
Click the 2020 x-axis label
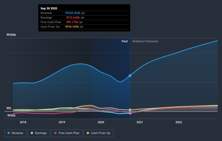coord(101,122)
